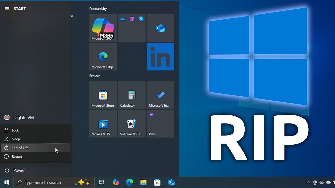
Task: Click the search highlights sparkle icon
Action: click(x=83, y=183)
